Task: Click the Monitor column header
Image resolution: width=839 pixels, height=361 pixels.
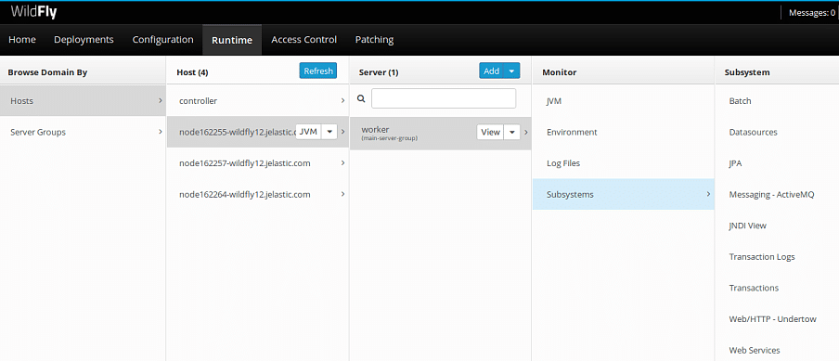Action: tap(559, 72)
